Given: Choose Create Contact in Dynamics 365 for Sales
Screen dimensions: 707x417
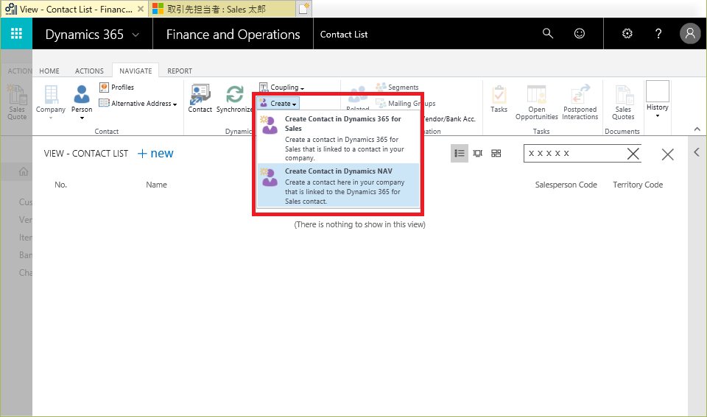Looking at the screenshot, I should tap(338, 138).
